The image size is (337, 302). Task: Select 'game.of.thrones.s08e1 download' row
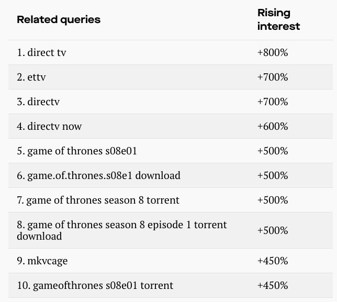coord(98,175)
